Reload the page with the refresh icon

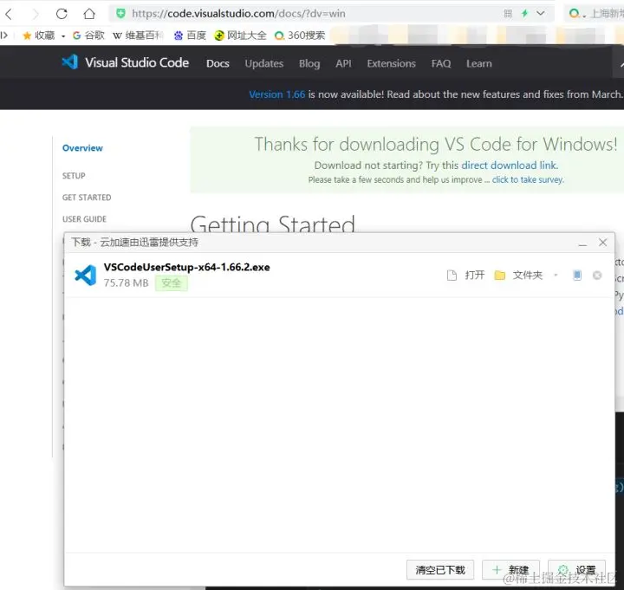coord(62,14)
